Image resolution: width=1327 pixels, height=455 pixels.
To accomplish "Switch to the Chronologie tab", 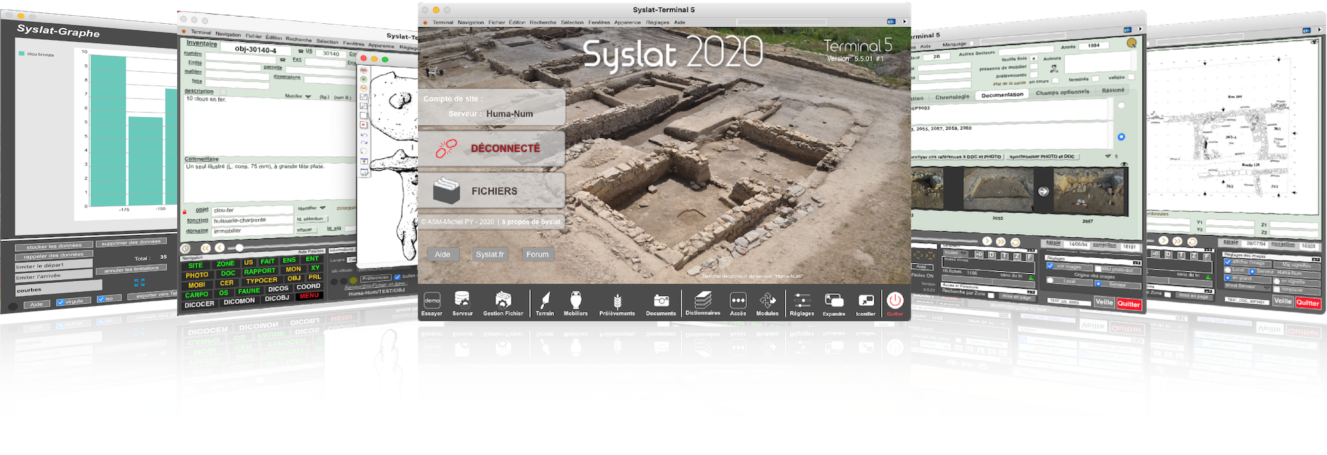I will 952,97.
